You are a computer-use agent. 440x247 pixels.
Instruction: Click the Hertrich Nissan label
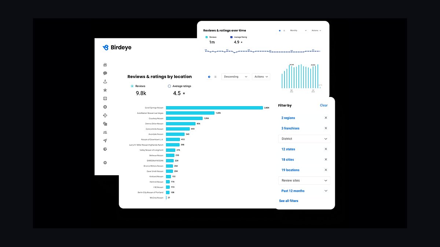click(x=157, y=182)
